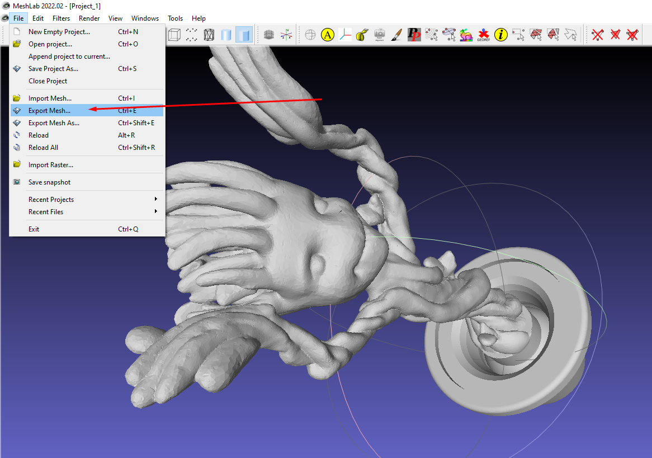Select Reload from the File menu
This screenshot has width=652, height=458.
(87, 135)
